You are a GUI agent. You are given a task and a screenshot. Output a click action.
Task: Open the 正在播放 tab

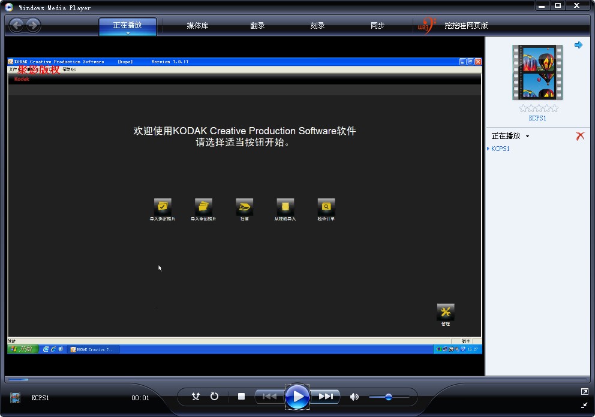pyautogui.click(x=128, y=25)
